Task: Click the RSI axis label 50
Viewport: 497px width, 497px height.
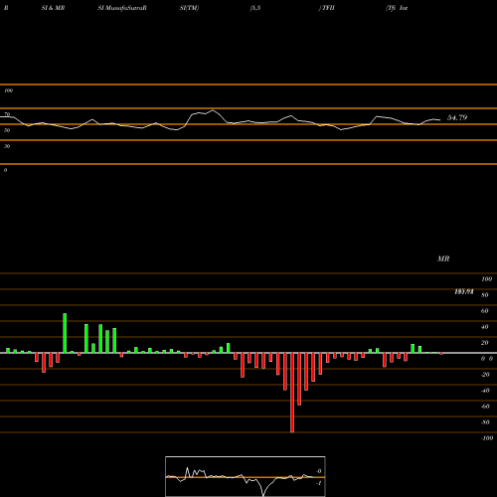Action: coord(7,130)
